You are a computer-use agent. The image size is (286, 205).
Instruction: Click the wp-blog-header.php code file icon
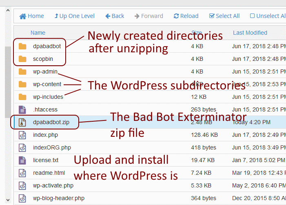[x=22, y=198]
